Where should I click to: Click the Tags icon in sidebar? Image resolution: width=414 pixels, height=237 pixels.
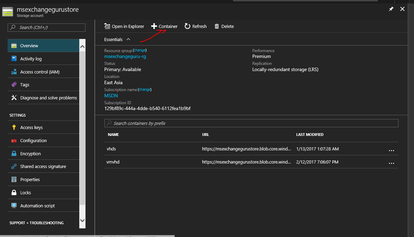click(x=14, y=85)
